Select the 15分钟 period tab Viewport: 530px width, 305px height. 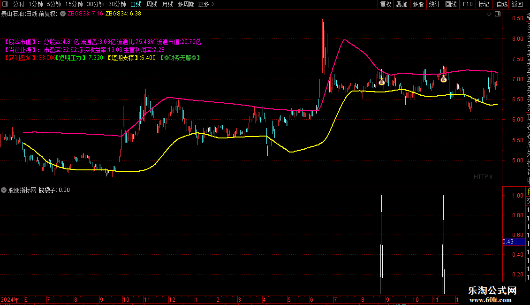pos(74,4)
